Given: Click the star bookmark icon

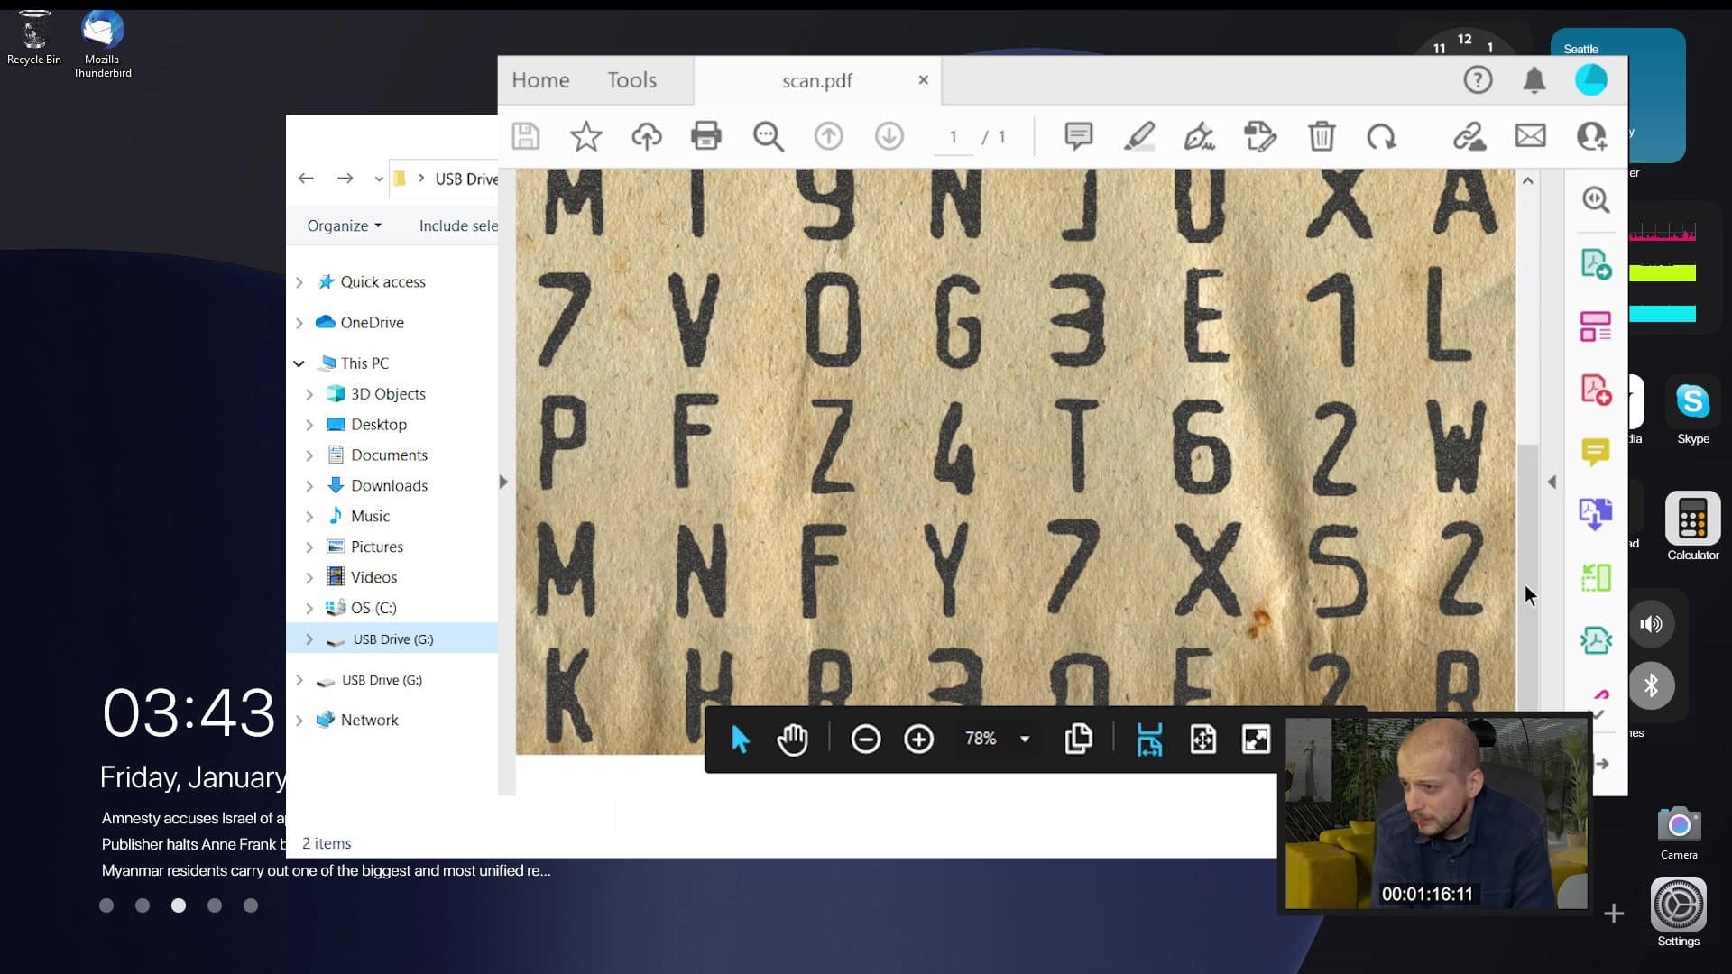Looking at the screenshot, I should (x=585, y=136).
